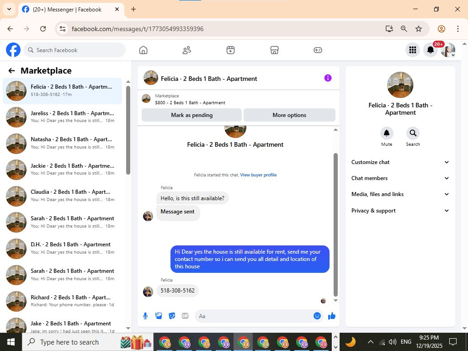Open the emoji picker smiley icon

coord(317,316)
